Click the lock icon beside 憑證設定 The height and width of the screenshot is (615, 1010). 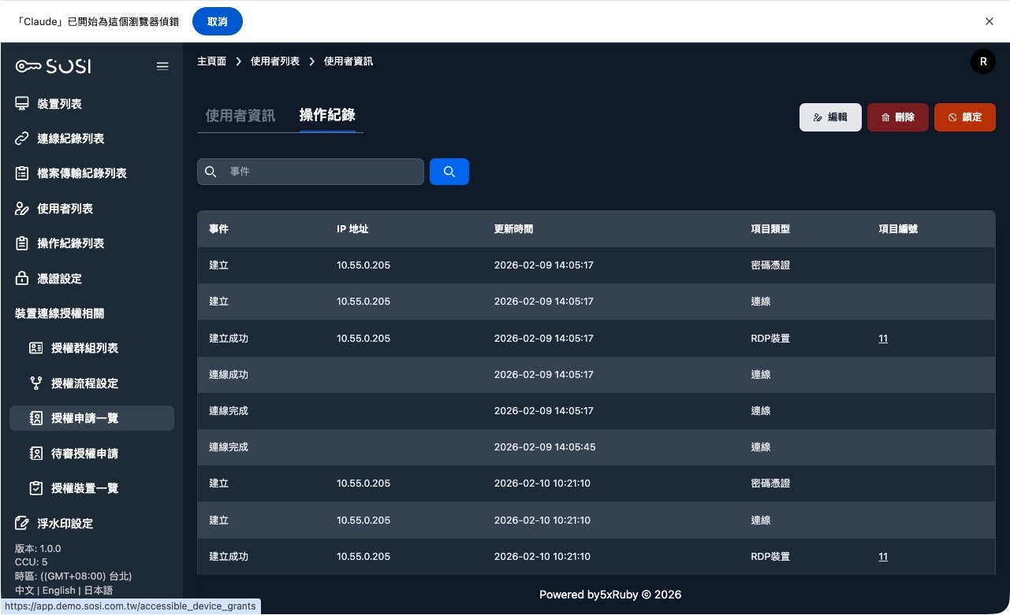tap(22, 279)
